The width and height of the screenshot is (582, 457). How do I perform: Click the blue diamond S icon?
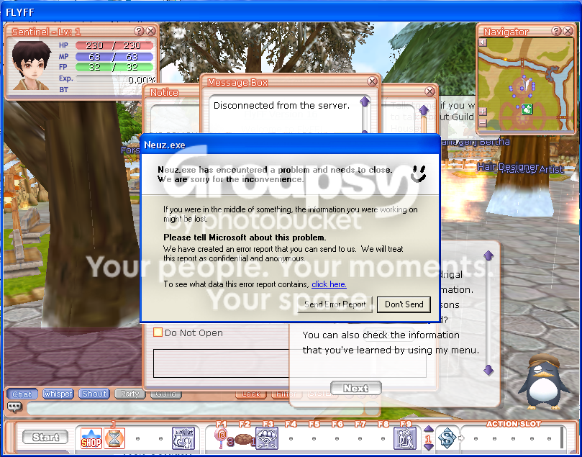(447, 438)
